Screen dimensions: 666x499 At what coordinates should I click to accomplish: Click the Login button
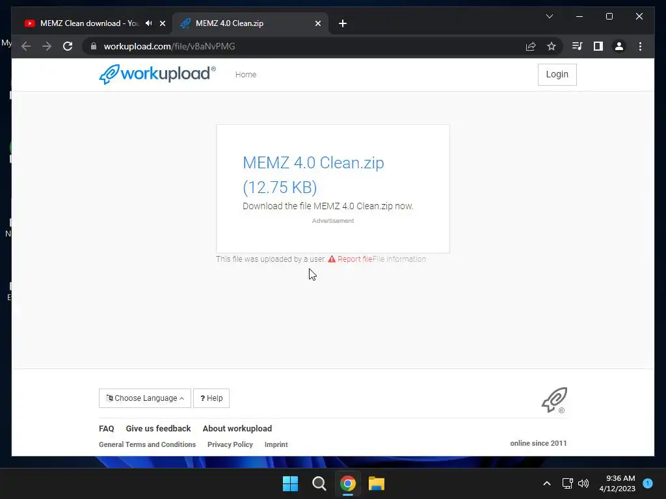(557, 74)
